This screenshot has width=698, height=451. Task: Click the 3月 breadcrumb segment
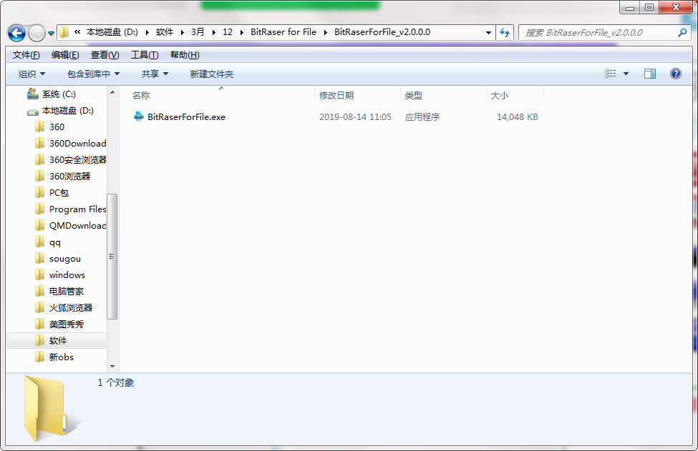click(198, 32)
